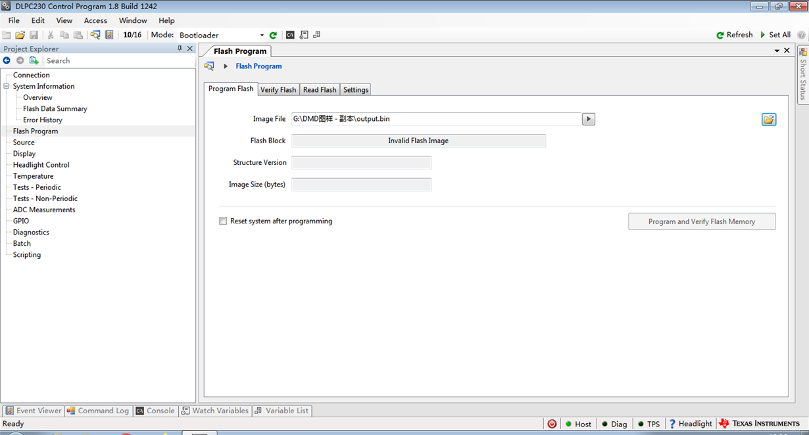Screen dimensions: 809x435
Task: Open the Short Status side panel
Action: pos(803,74)
